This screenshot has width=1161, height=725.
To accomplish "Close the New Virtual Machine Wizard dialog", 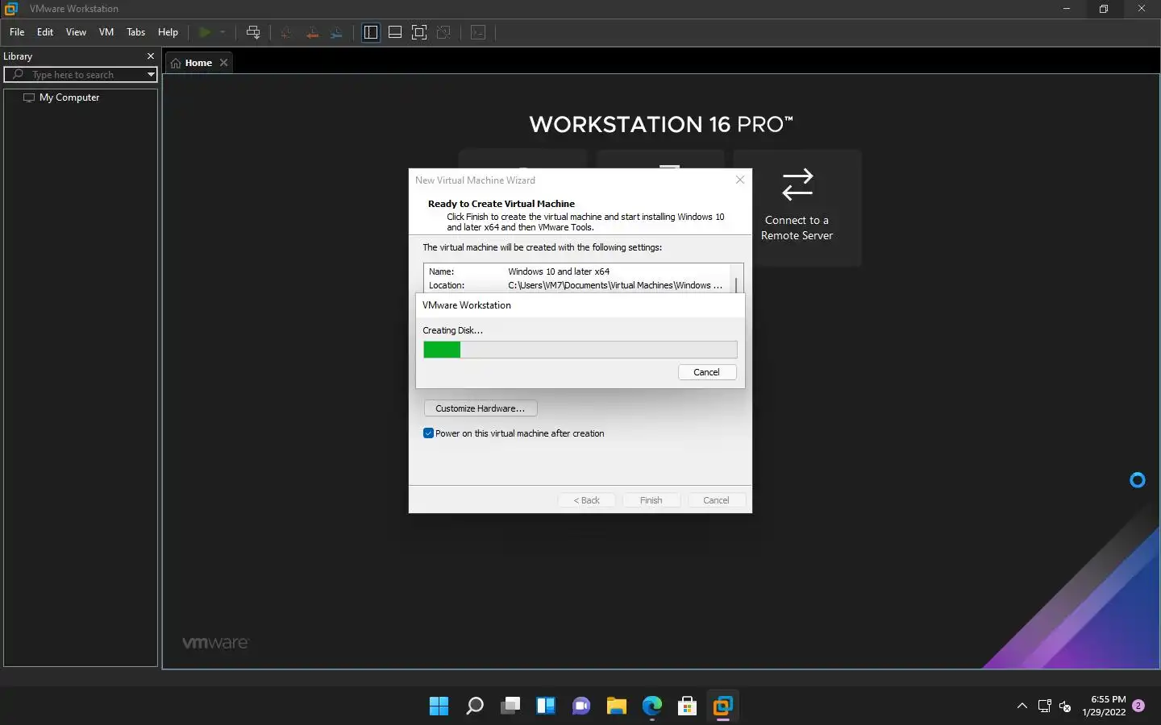I will (740, 180).
